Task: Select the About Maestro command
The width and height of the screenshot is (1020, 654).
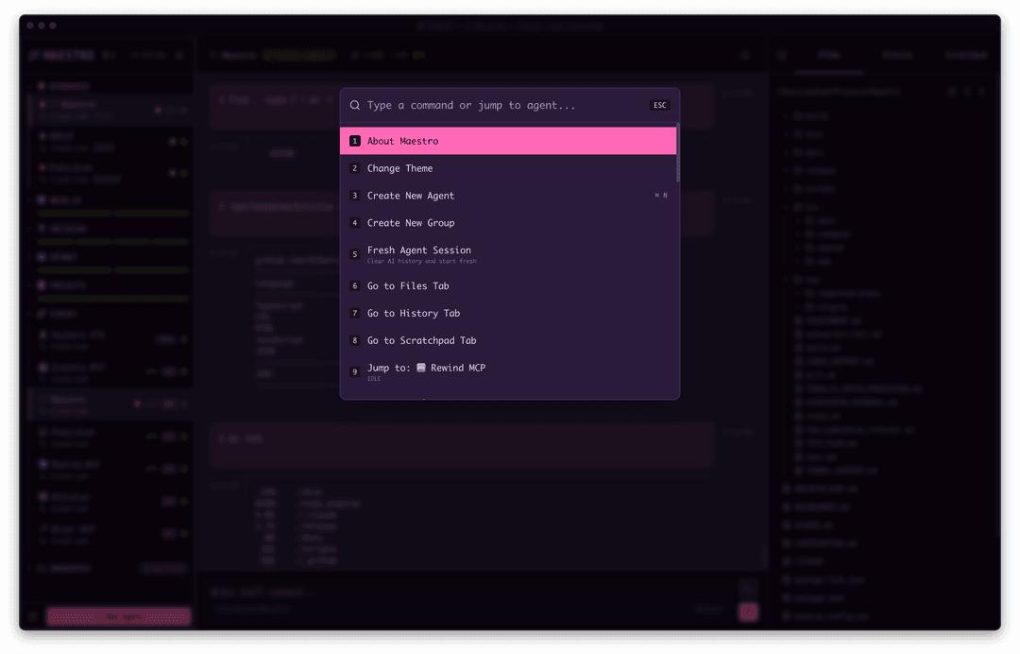Action: pos(508,141)
